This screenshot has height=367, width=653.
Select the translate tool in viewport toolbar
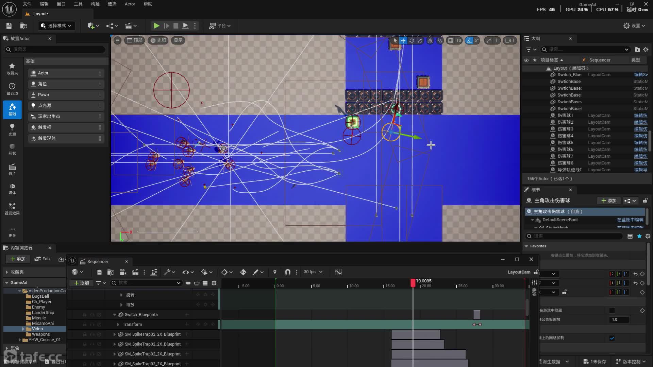(x=403, y=40)
